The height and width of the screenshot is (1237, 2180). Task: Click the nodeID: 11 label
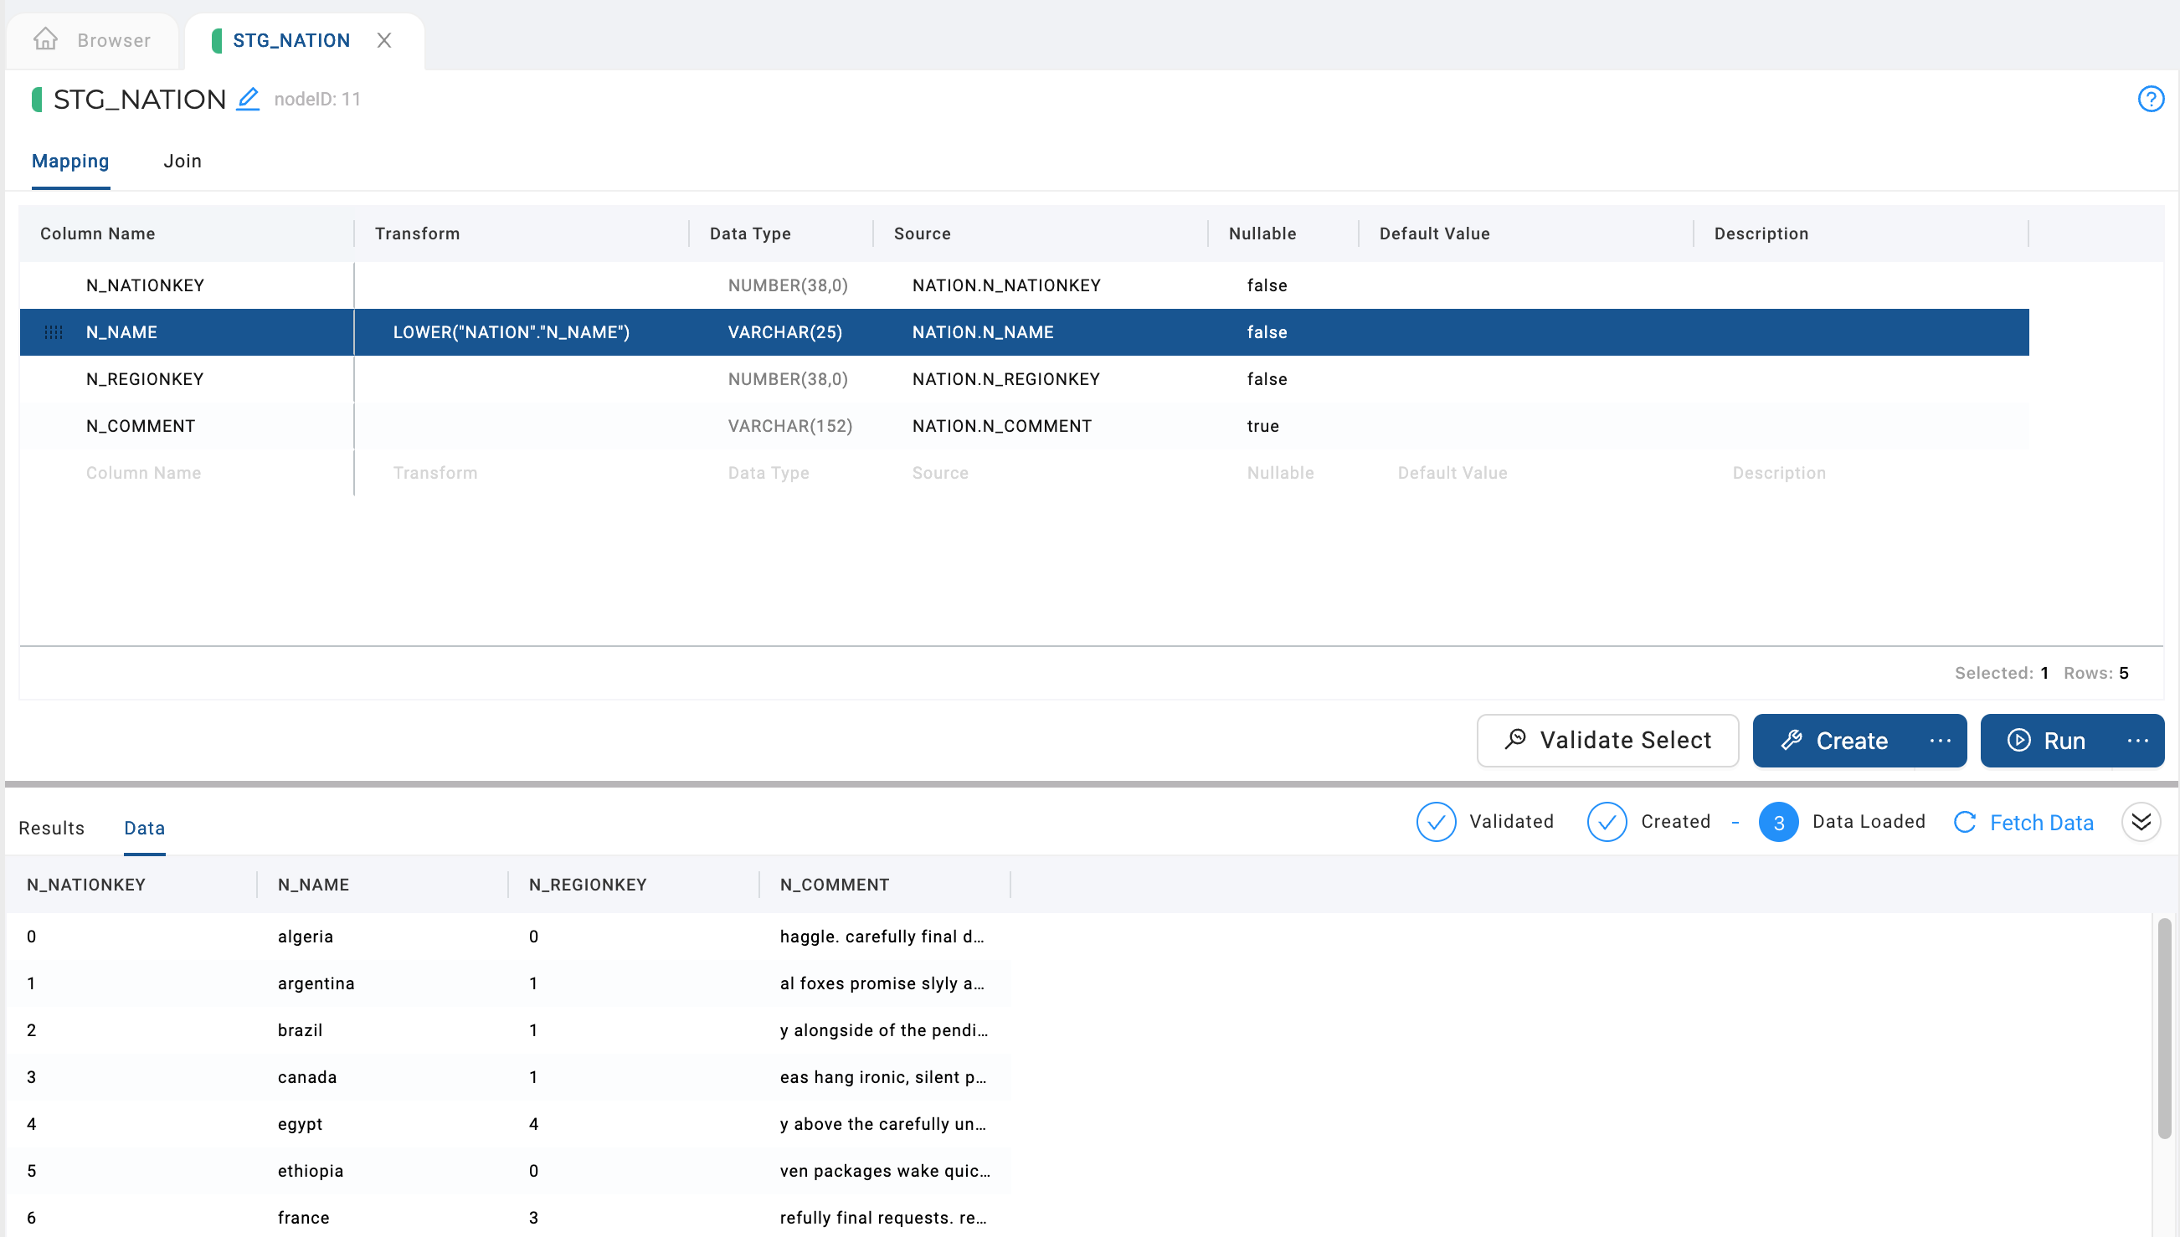tap(317, 99)
